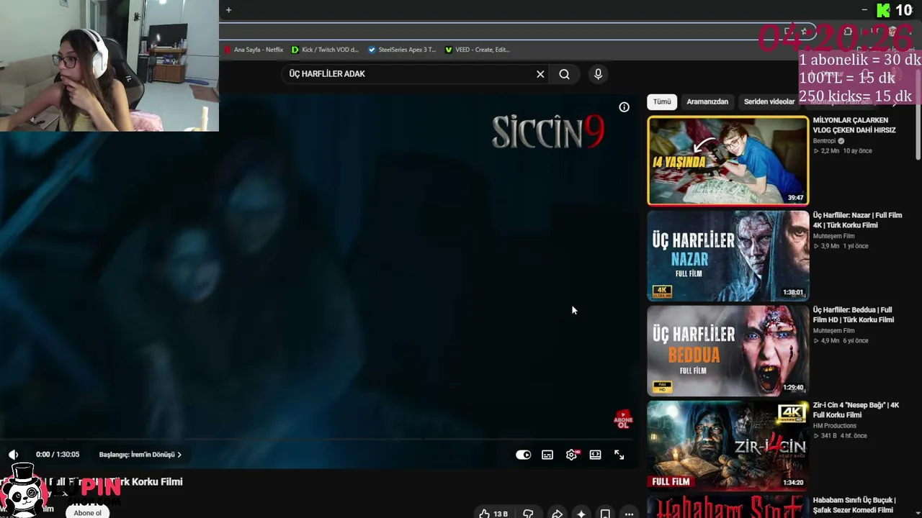Click the Abone Ol watermark in video

point(623,419)
